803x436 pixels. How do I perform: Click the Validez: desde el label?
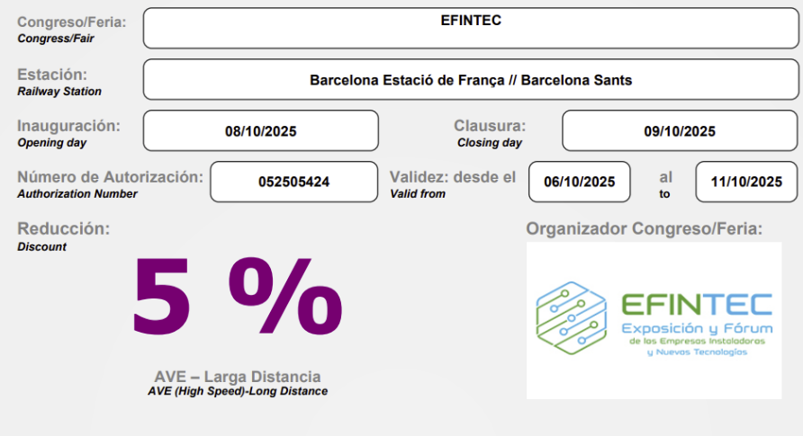(x=453, y=177)
